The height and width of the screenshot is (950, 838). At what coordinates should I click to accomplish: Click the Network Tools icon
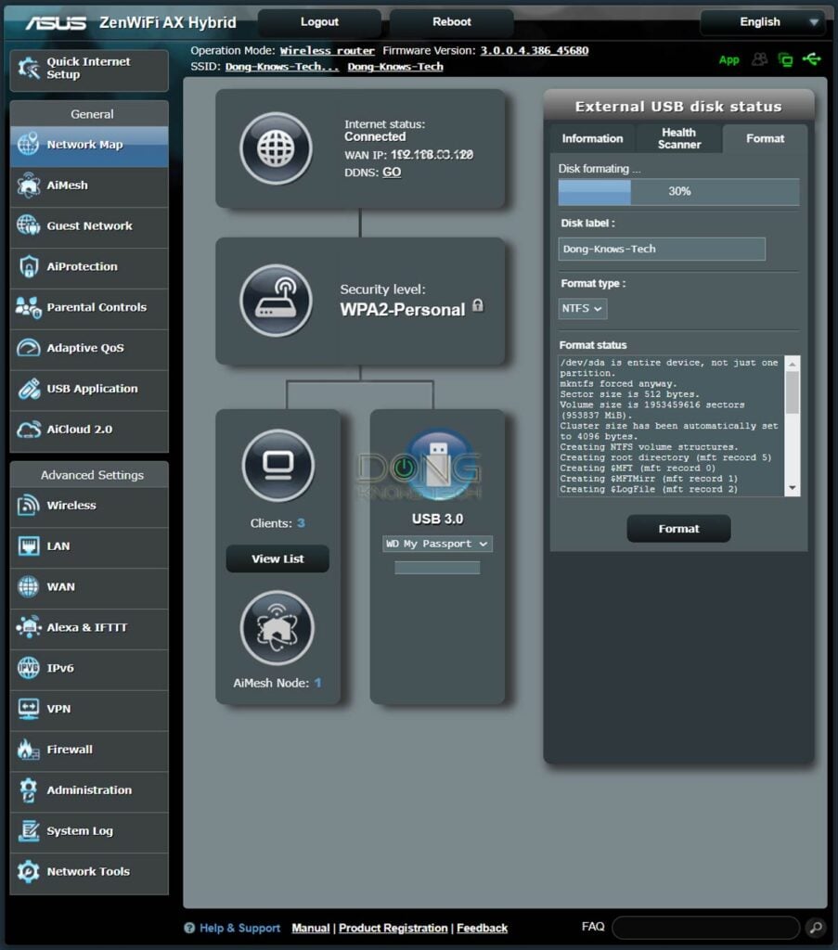(x=28, y=871)
